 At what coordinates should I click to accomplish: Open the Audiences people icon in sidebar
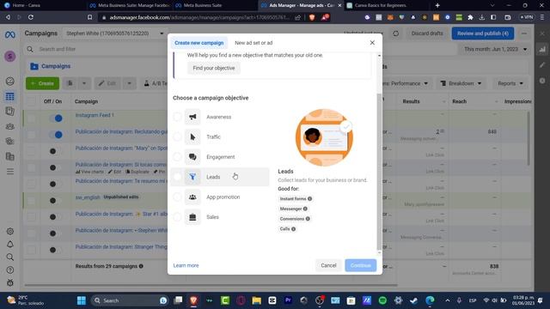click(9, 126)
